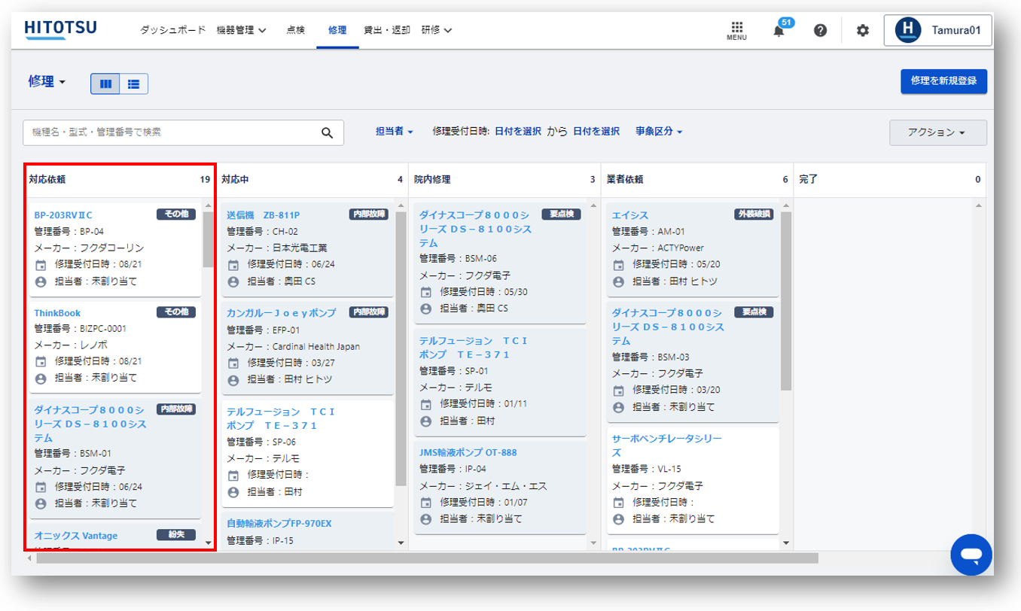Click person icon on AM-01 card
Image resolution: width=1021 pixels, height=611 pixels.
pyautogui.click(x=618, y=281)
